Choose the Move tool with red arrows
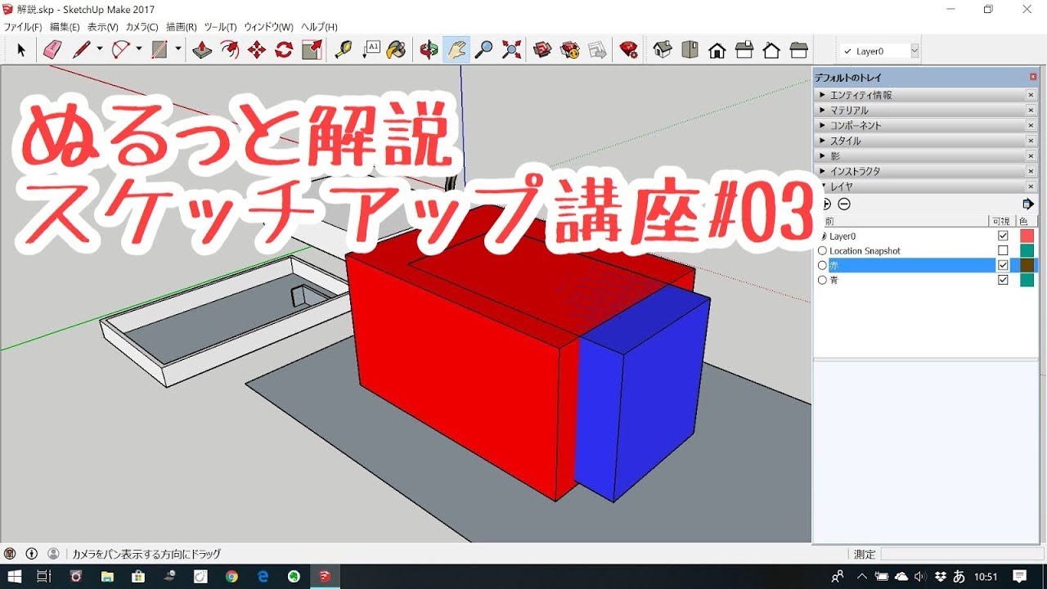Screen dimensions: 1047x589 point(257,51)
